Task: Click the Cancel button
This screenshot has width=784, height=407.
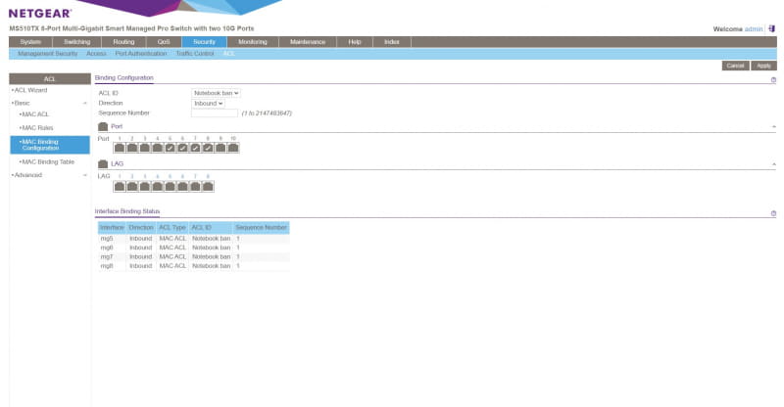Action: pos(736,66)
